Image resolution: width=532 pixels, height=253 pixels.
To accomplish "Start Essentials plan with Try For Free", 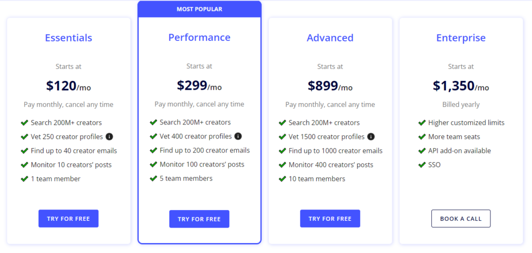I will (x=69, y=218).
